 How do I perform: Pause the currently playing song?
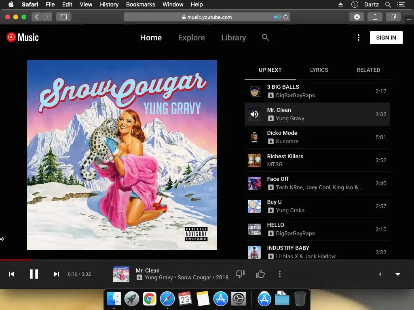pos(34,274)
